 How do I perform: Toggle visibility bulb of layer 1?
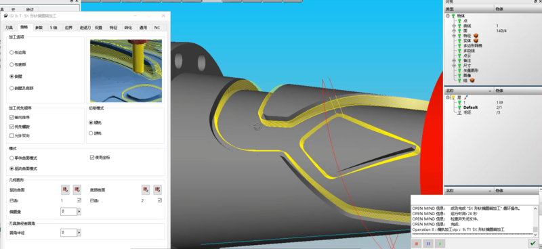pos(459,103)
